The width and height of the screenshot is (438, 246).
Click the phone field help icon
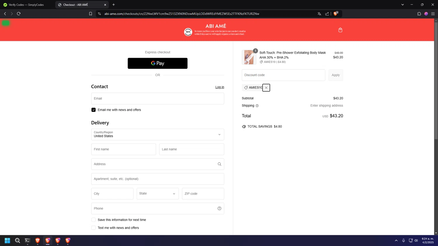point(219,208)
